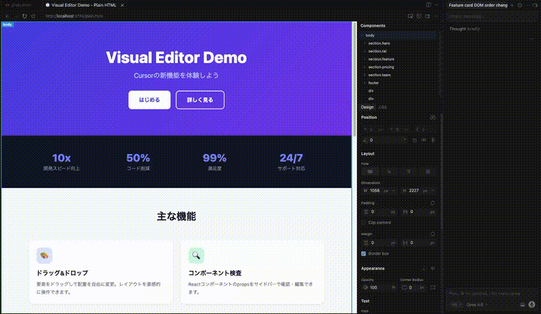Click the split editor layout icon
Viewport: 541px width, 314px height.
point(429,5)
